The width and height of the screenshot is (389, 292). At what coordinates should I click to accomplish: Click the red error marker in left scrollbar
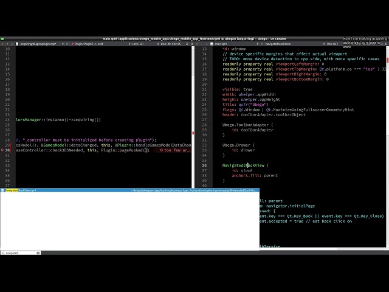click(193, 133)
